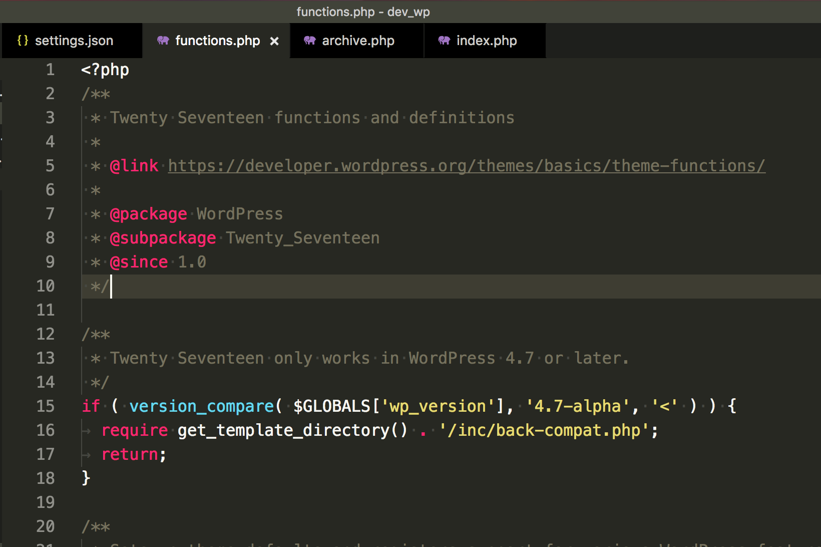The width and height of the screenshot is (821, 547).
Task: Click the @package annotation on line 7
Action: coord(148,213)
